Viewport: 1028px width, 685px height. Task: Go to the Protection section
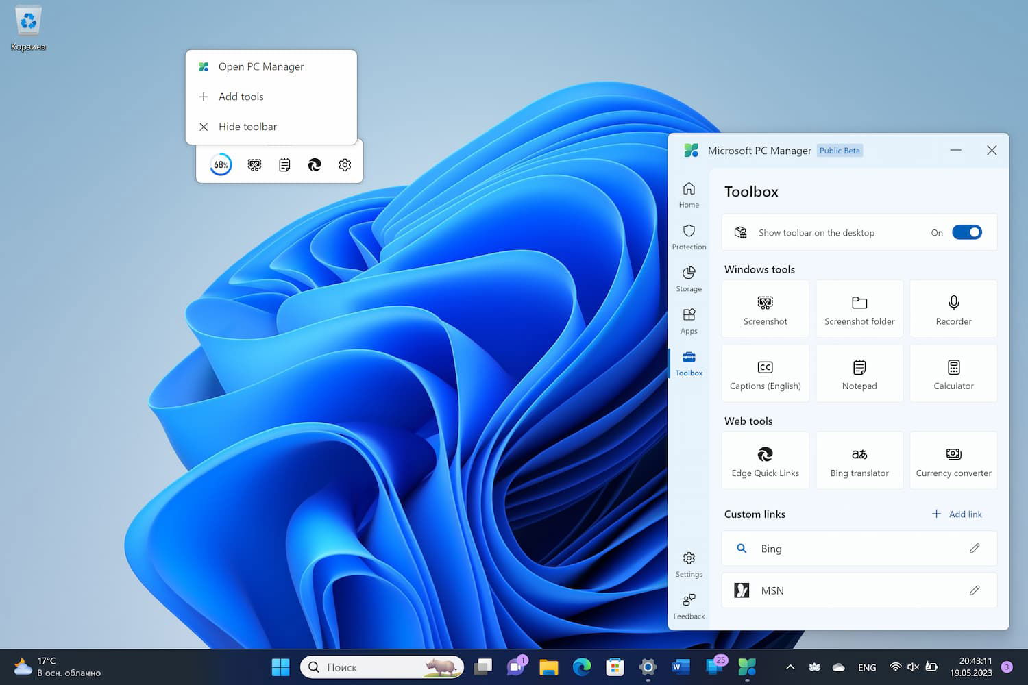(689, 237)
